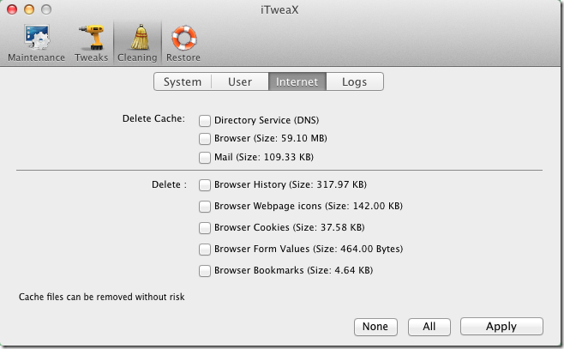Click the None button
Viewport: 564px width, 349px height.
[375, 327]
